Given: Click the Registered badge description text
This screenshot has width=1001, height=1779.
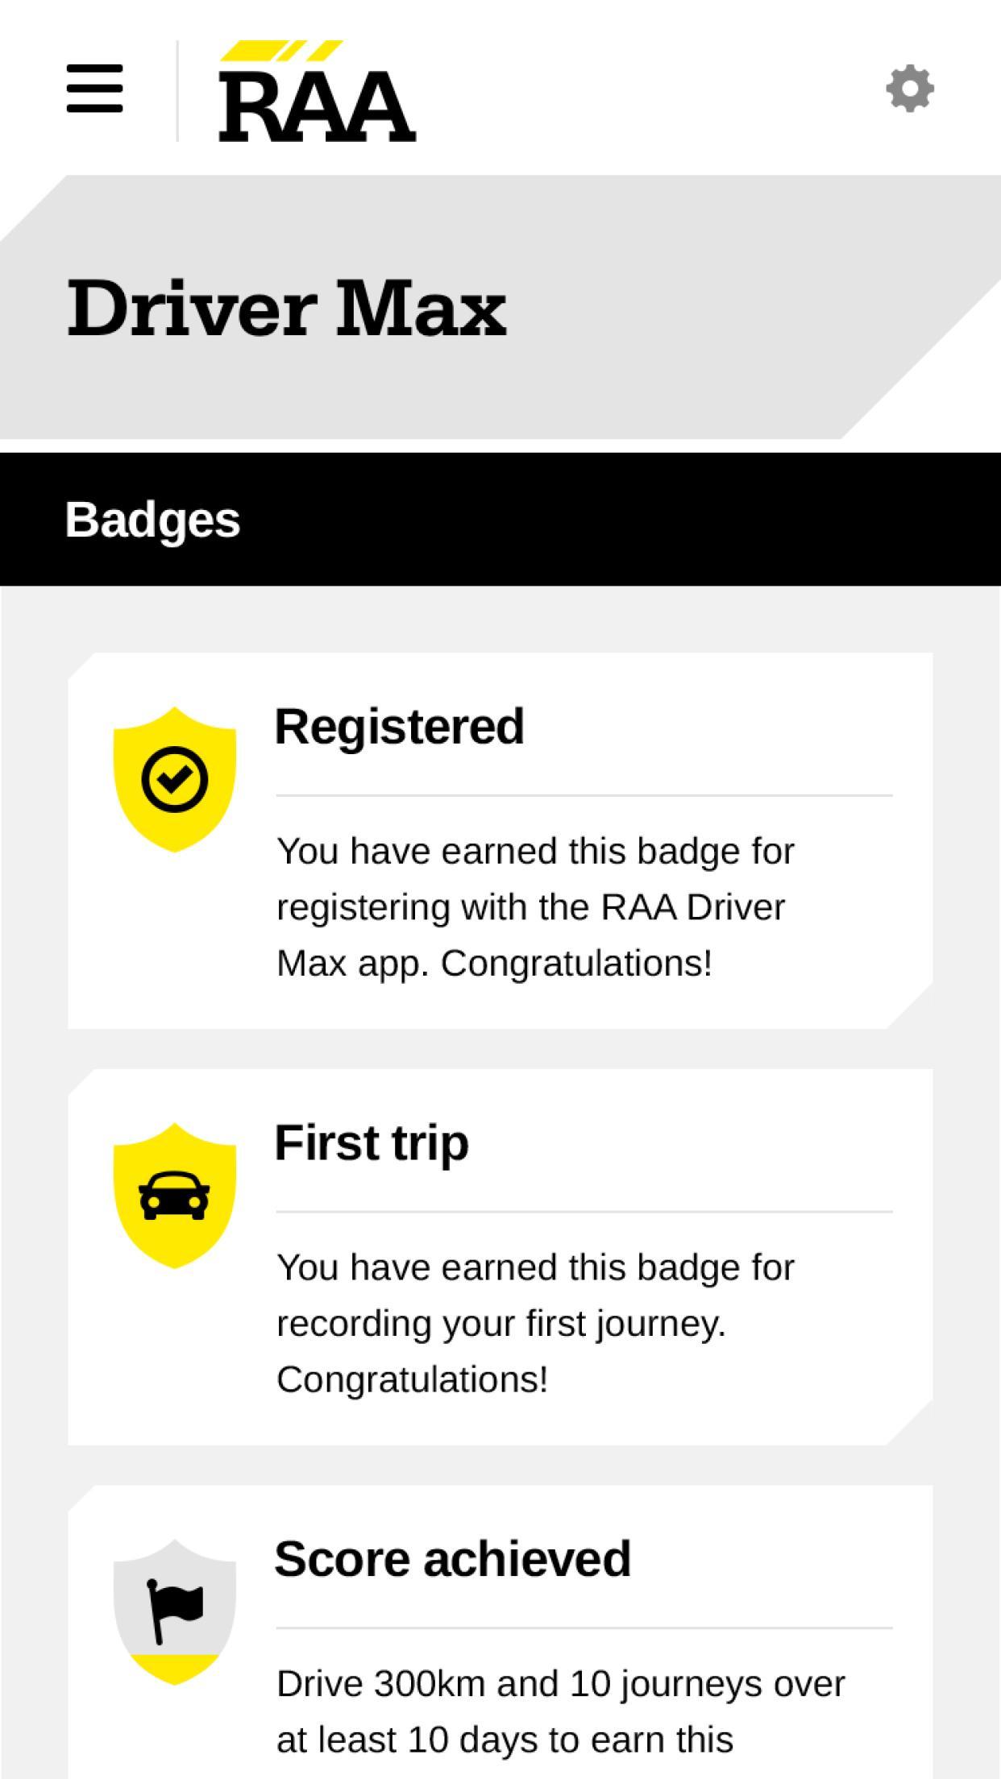Looking at the screenshot, I should (535, 907).
